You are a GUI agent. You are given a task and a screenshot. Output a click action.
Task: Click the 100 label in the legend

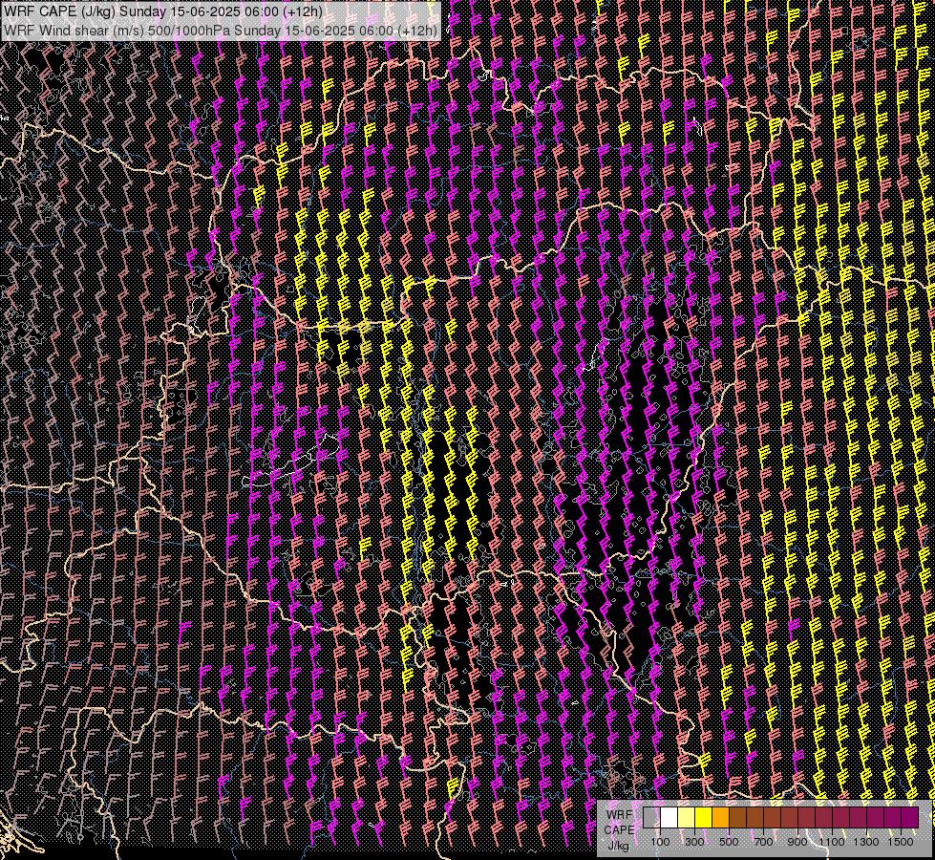pyautogui.click(x=660, y=842)
